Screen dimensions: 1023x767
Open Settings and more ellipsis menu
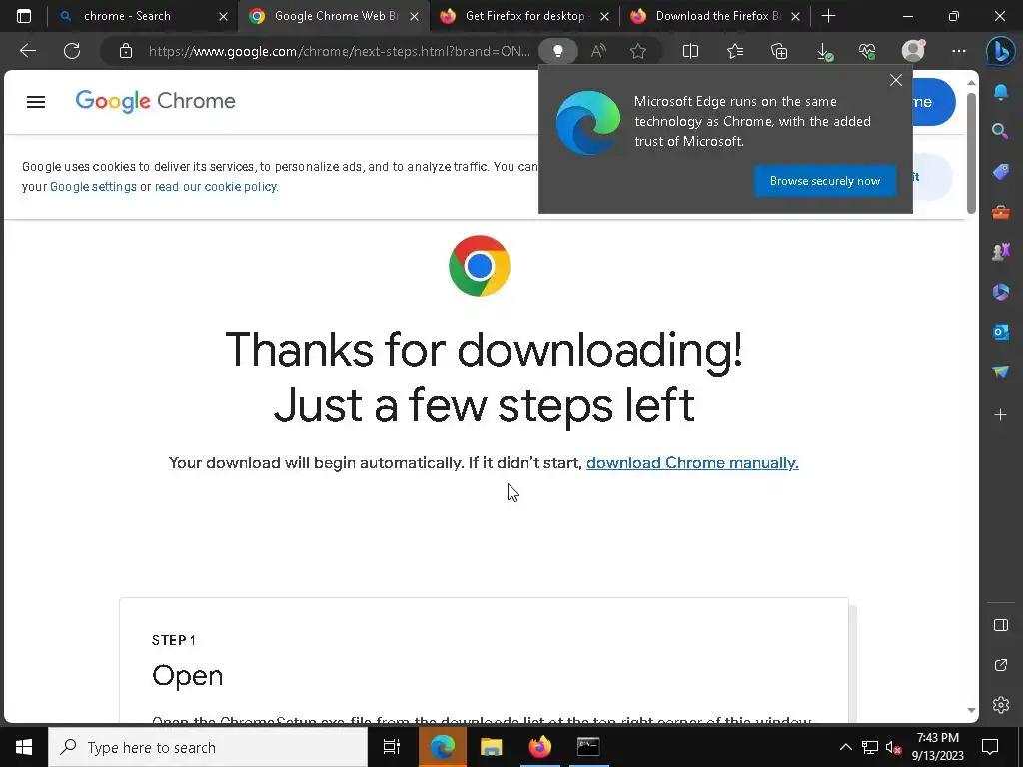[x=958, y=51]
